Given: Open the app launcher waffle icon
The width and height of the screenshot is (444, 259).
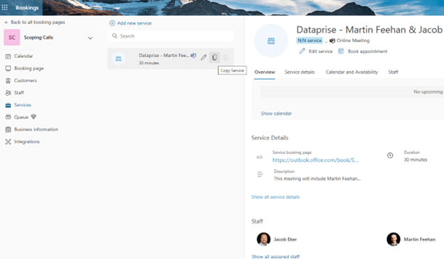Looking at the screenshot, I should (5, 8).
